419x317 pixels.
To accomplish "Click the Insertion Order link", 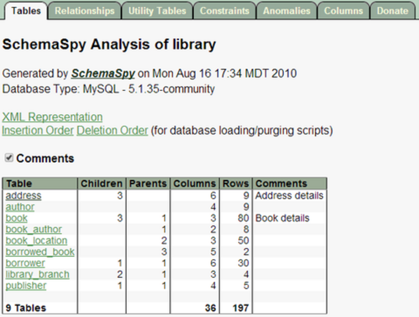I will pos(38,130).
